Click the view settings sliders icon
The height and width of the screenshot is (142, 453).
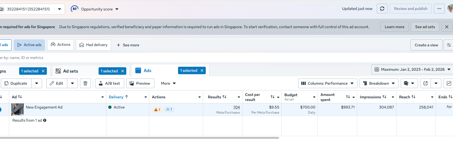click(449, 45)
